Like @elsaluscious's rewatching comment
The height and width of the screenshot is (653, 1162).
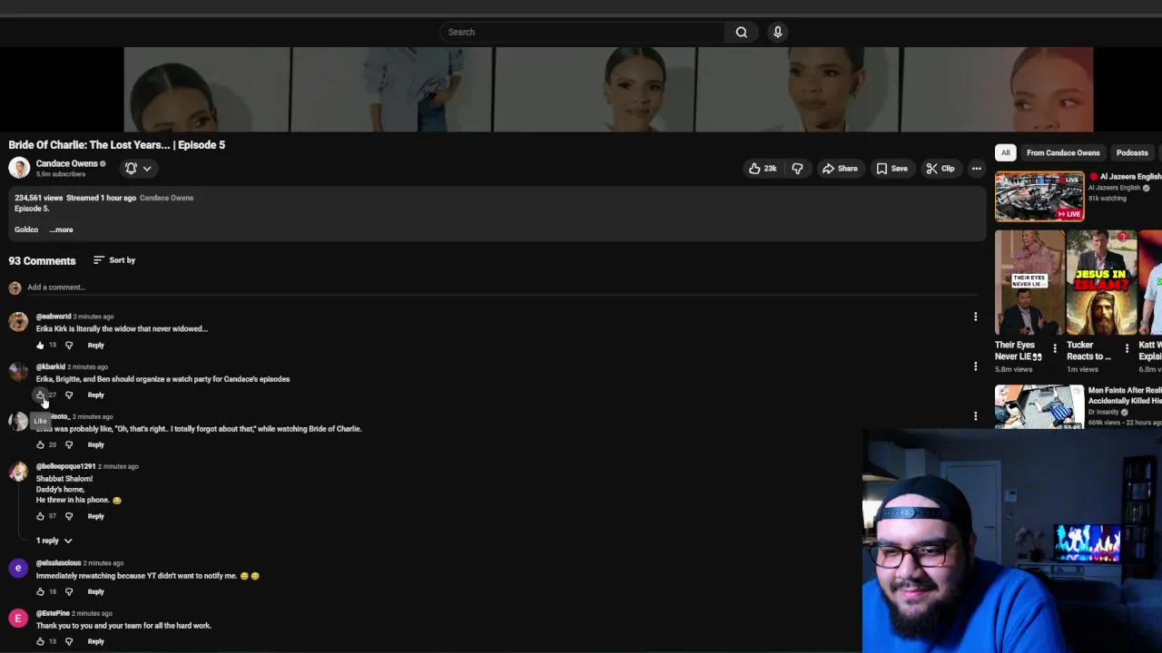coord(40,592)
